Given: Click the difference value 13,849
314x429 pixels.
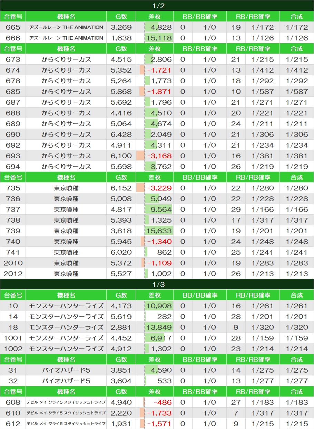Looking at the screenshot, I should pos(159,327).
